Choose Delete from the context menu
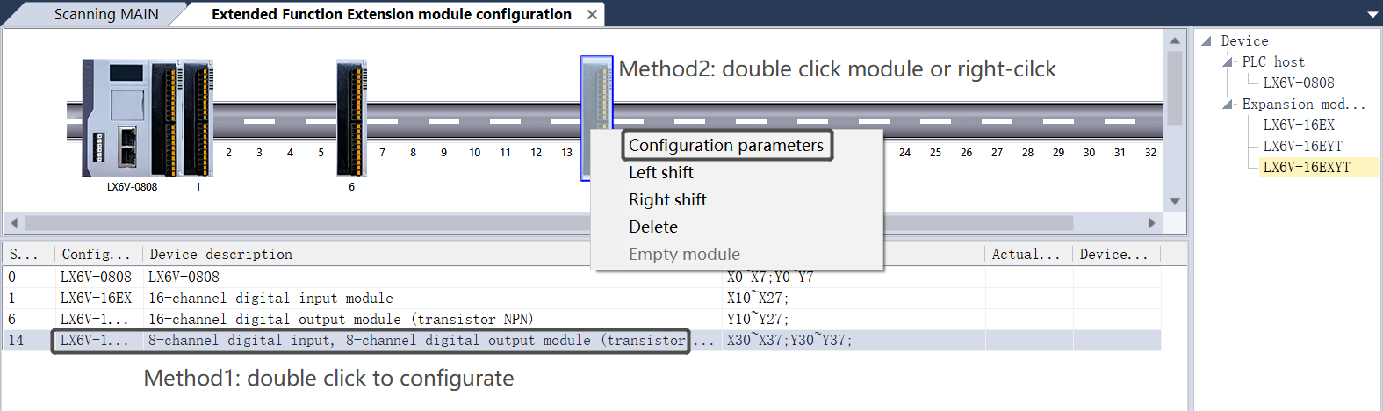 [653, 227]
